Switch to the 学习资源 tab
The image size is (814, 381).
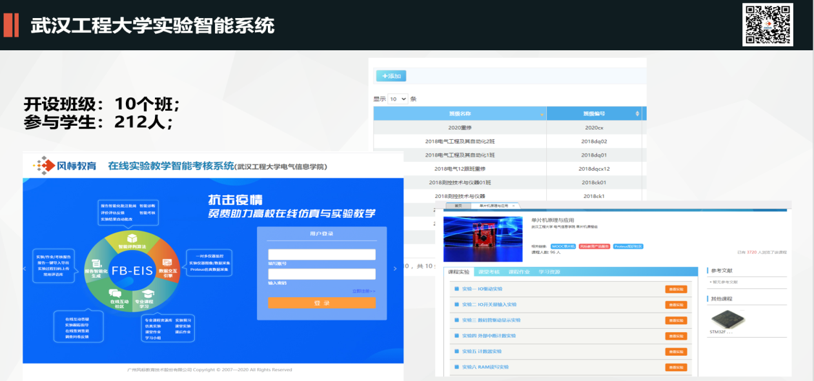tap(549, 272)
